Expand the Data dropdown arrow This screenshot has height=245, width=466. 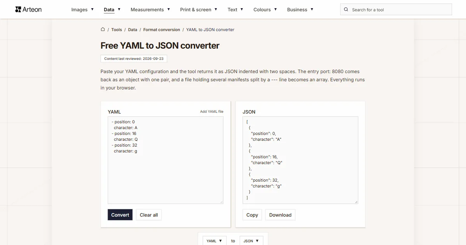click(119, 9)
